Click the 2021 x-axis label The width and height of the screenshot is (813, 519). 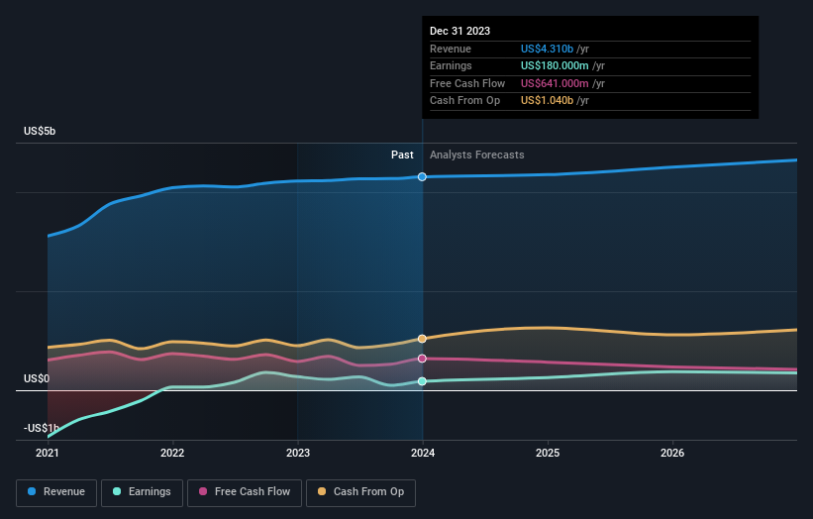coord(48,453)
